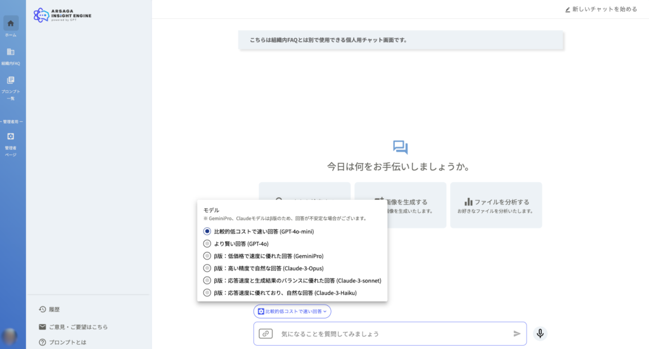Choose the Claude-3-sonnet model option
This screenshot has height=349, width=649.
coord(207,280)
